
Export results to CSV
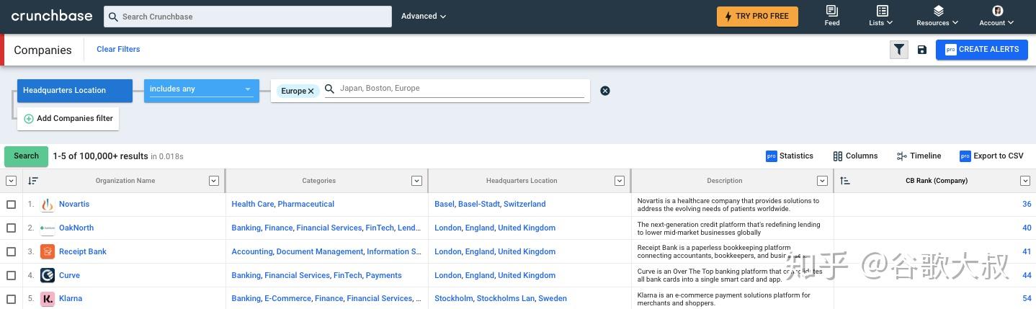[x=991, y=156]
